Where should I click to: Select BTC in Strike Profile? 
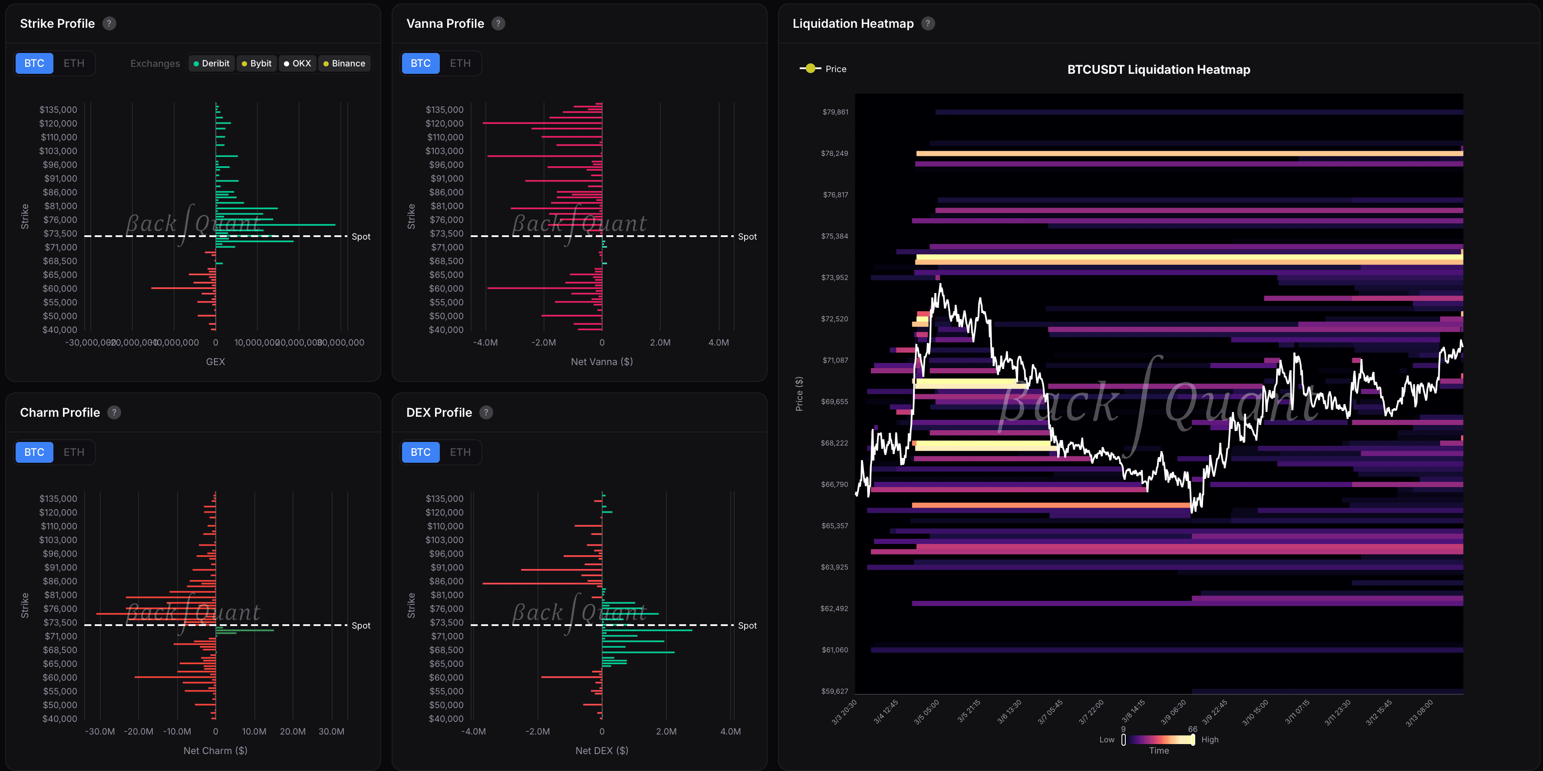[34, 63]
